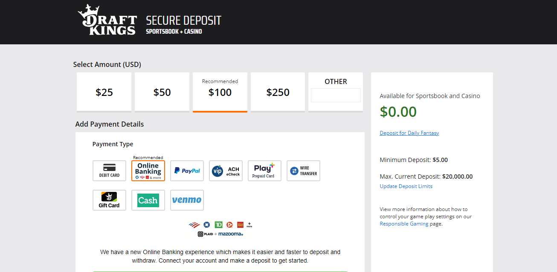The width and height of the screenshot is (557, 272).
Task: Select the Play+ Prepaid Card option
Action: tap(264, 171)
